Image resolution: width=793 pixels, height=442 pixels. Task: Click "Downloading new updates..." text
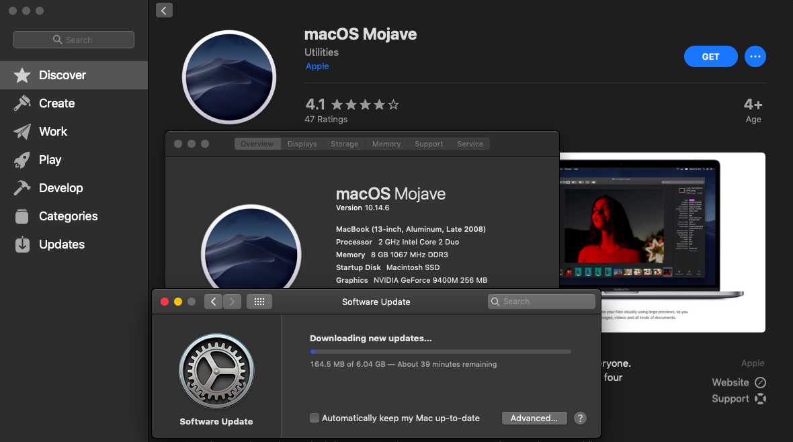point(371,339)
